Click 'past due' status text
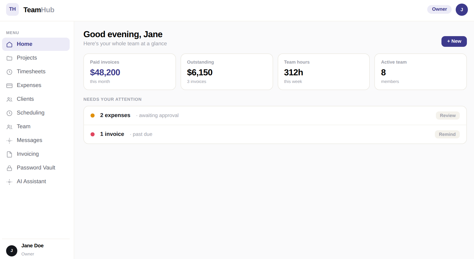 [x=142, y=134]
